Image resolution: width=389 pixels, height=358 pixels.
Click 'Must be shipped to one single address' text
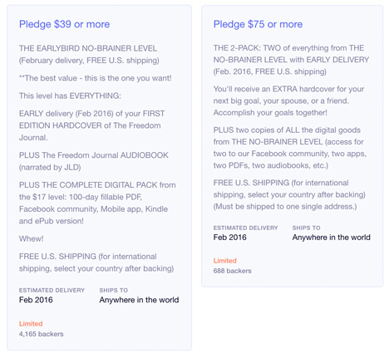285,207
